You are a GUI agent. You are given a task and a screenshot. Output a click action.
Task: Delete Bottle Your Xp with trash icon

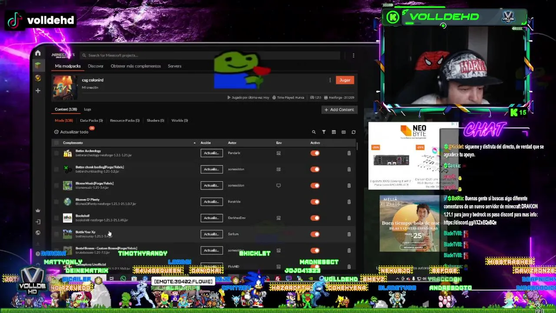click(x=349, y=234)
